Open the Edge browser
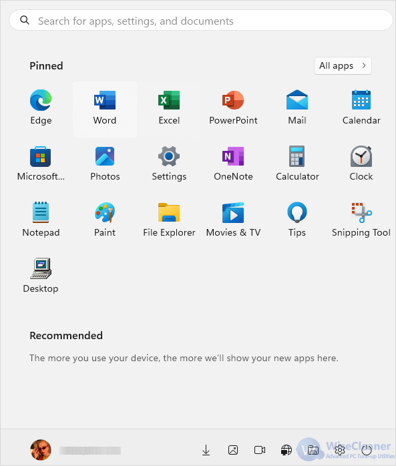Screen dimensions: 396x466 tap(41, 107)
